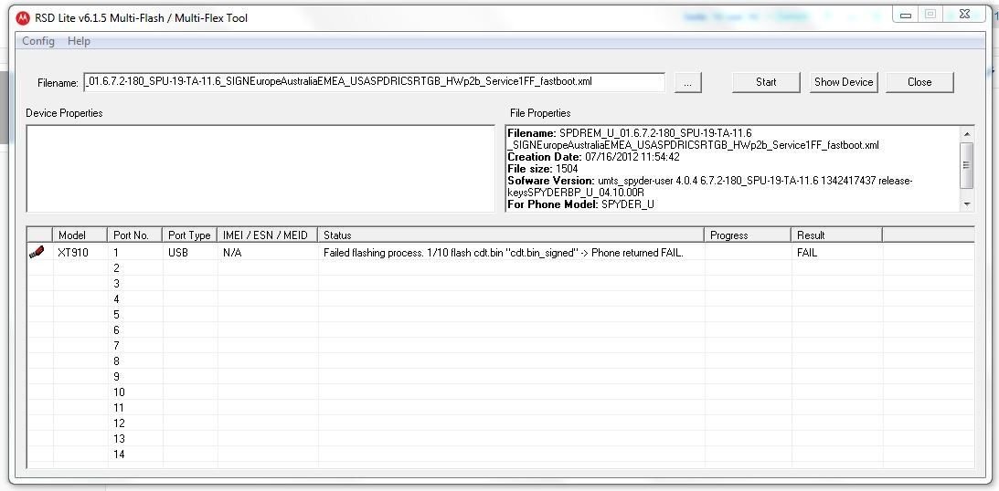Click the For Phone Model SPYDER_U line
The image size is (999, 491).
[580, 204]
